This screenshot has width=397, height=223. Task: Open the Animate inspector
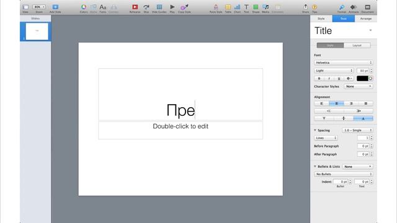[354, 7]
